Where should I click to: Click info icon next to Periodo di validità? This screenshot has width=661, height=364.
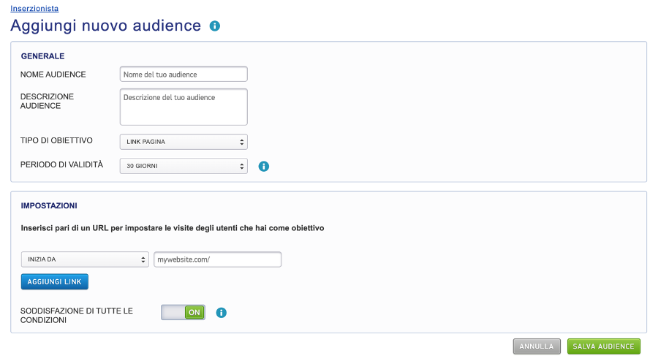pyautogui.click(x=264, y=167)
